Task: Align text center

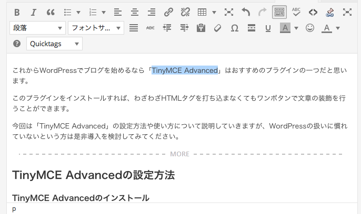Action: tap(135, 12)
